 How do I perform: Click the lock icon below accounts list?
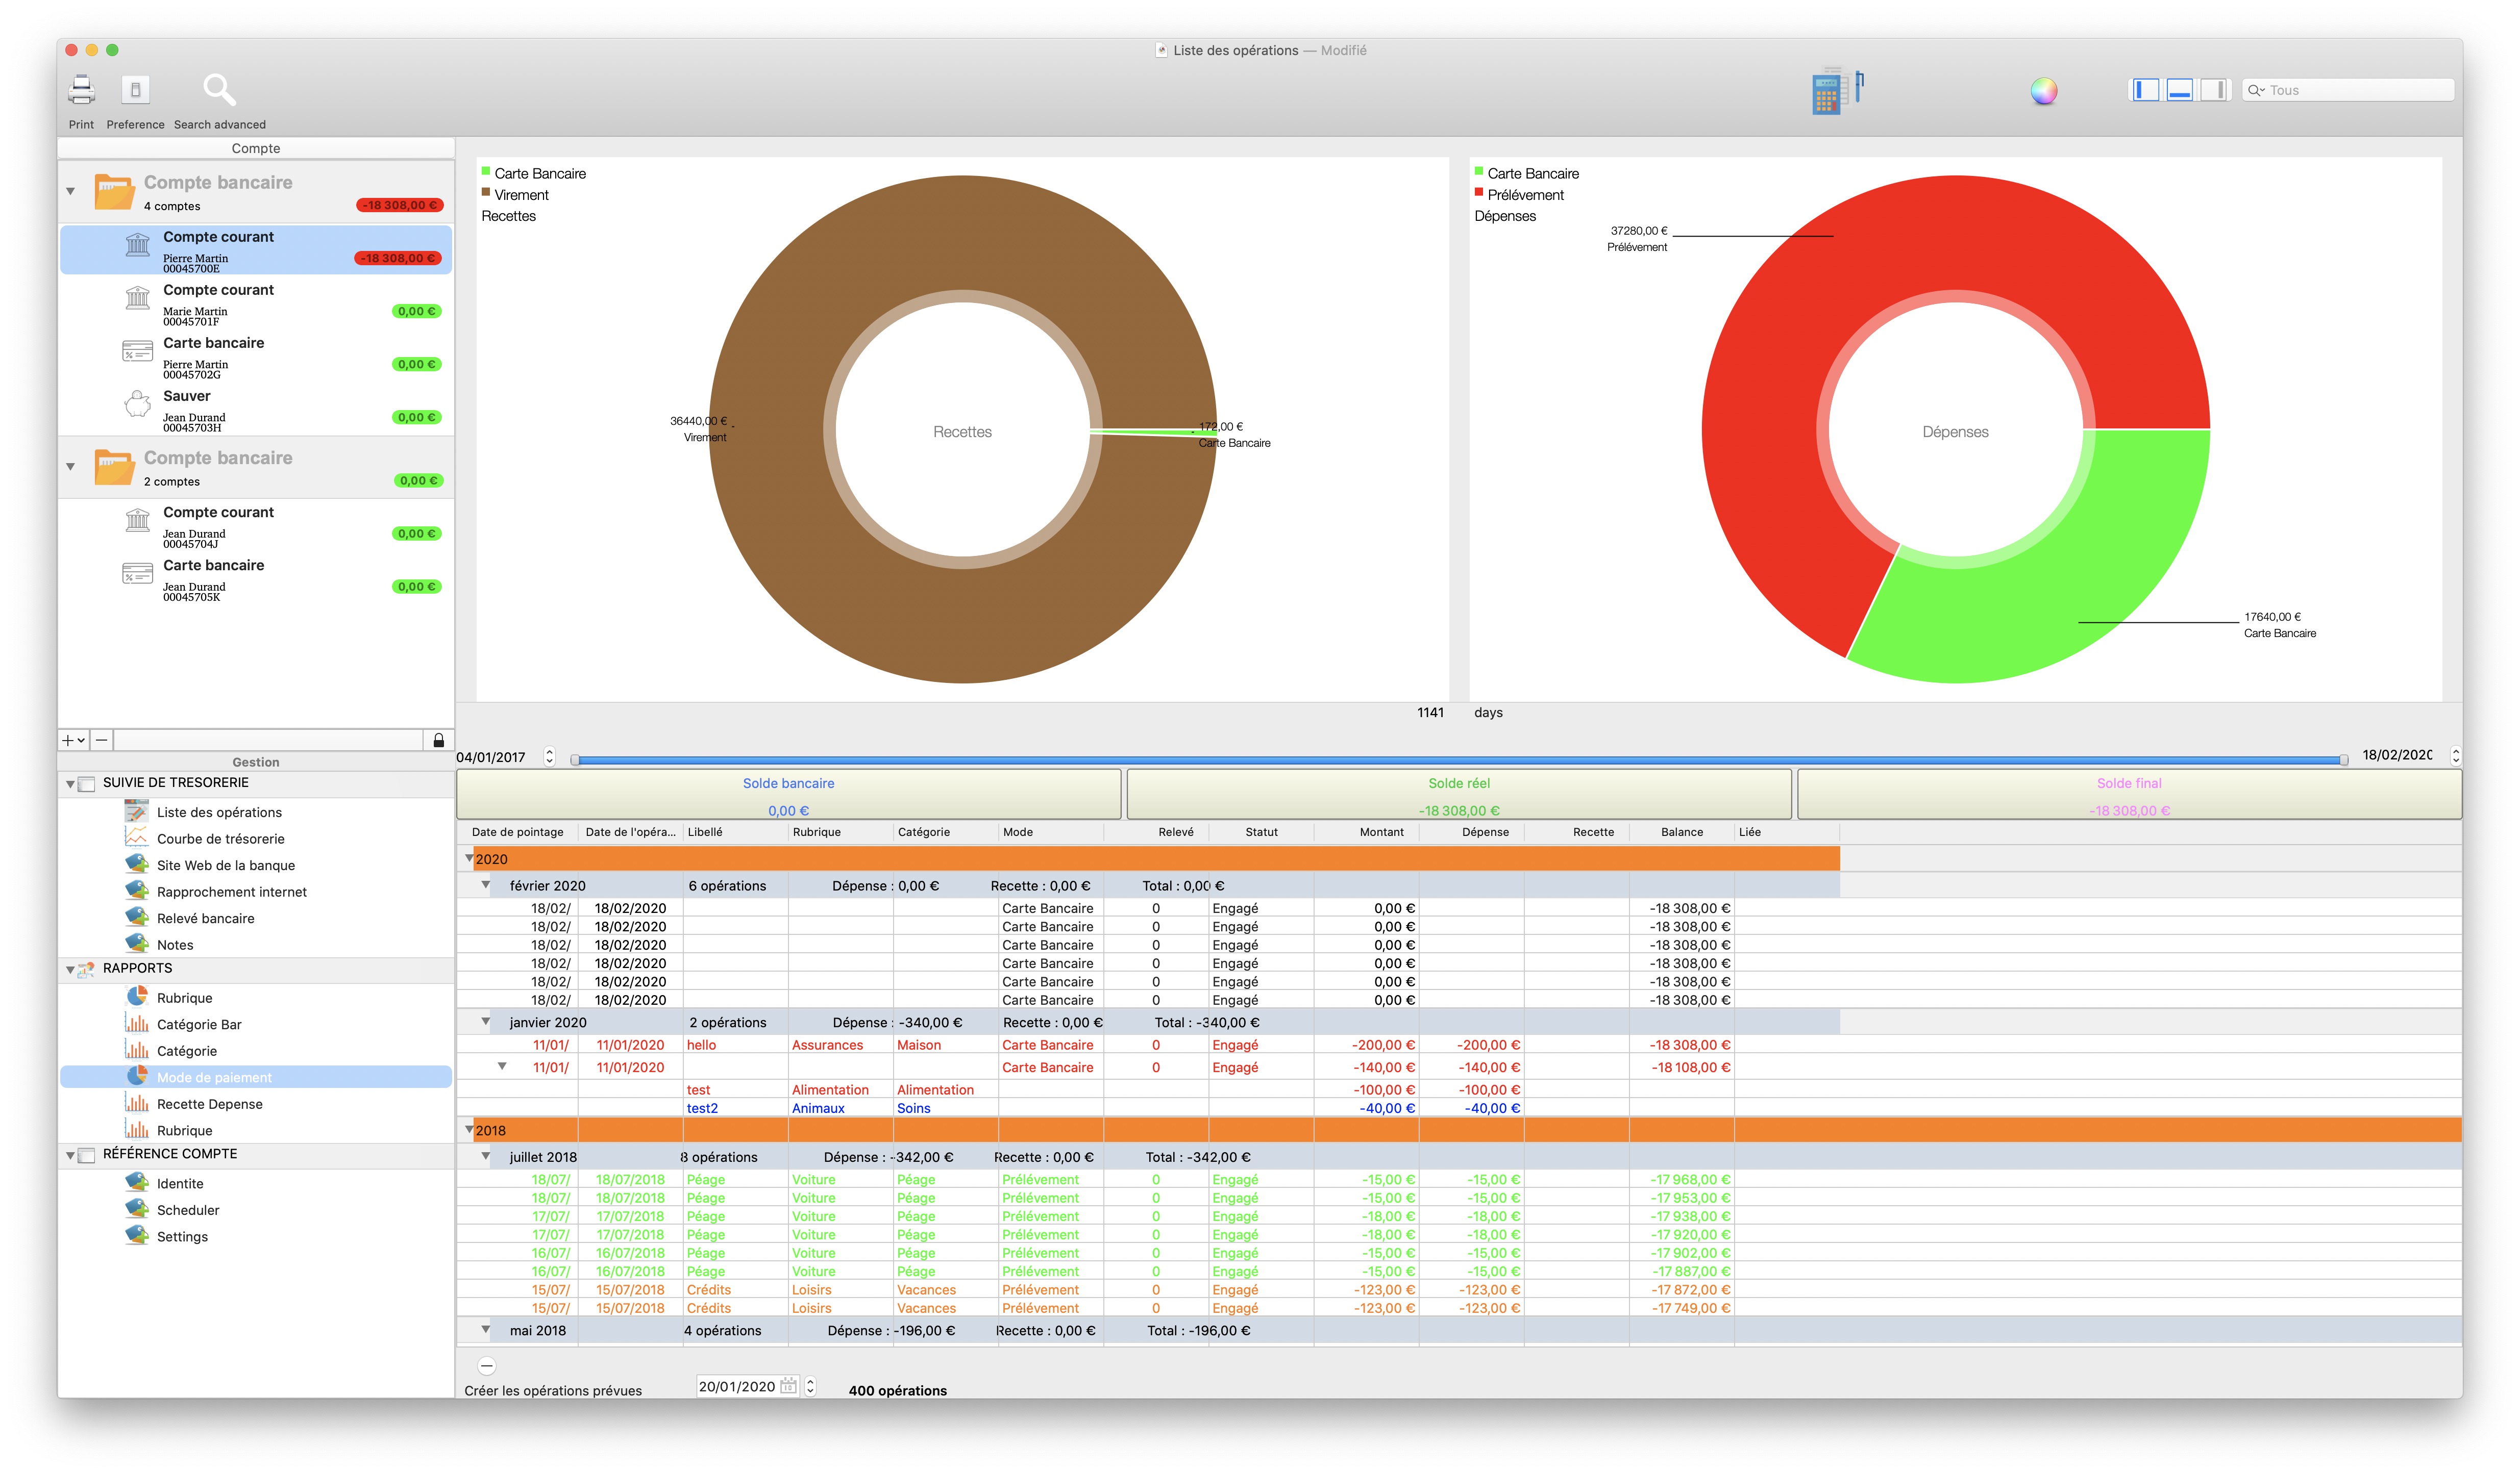[x=438, y=741]
